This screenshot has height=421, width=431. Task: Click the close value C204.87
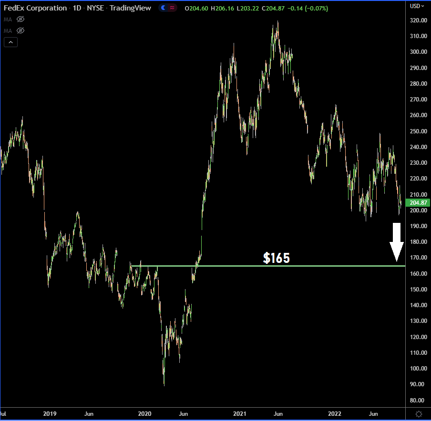coord(273,9)
